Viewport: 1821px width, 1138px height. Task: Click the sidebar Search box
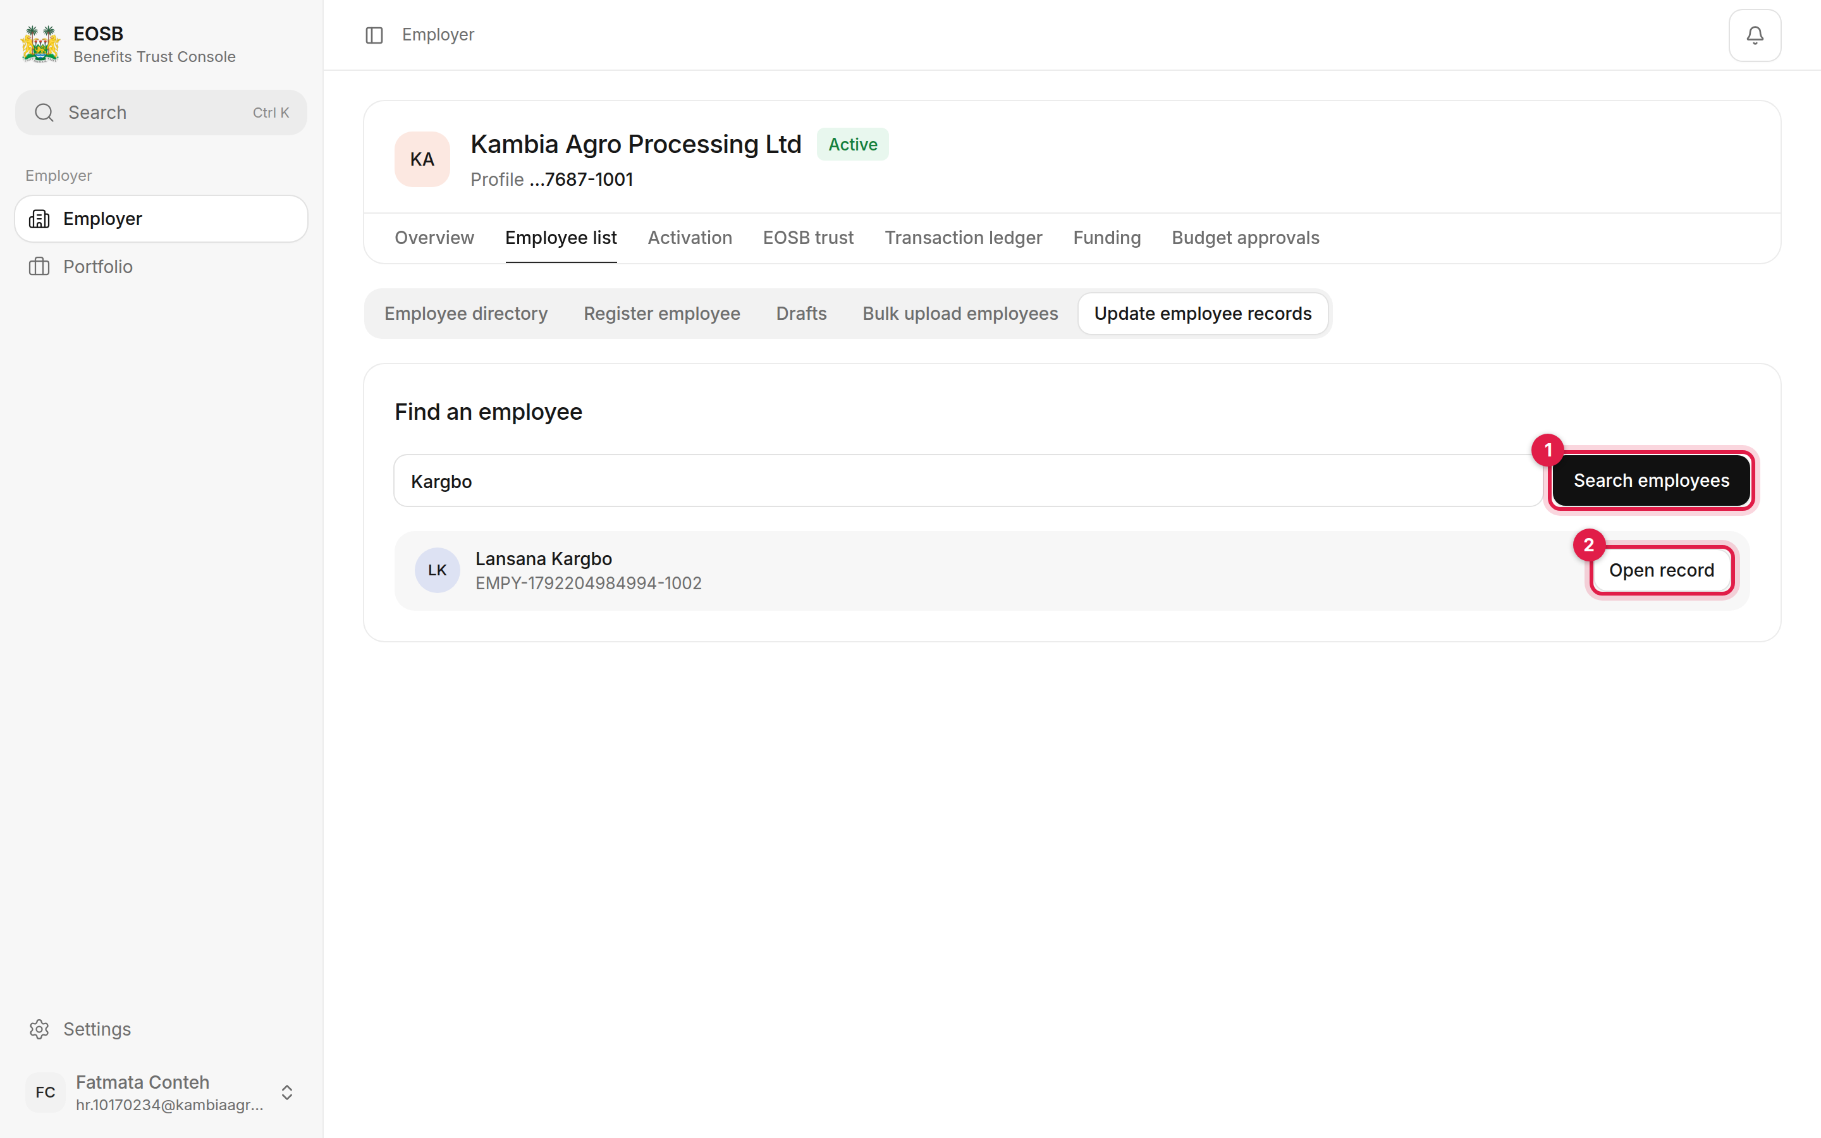[x=161, y=113]
